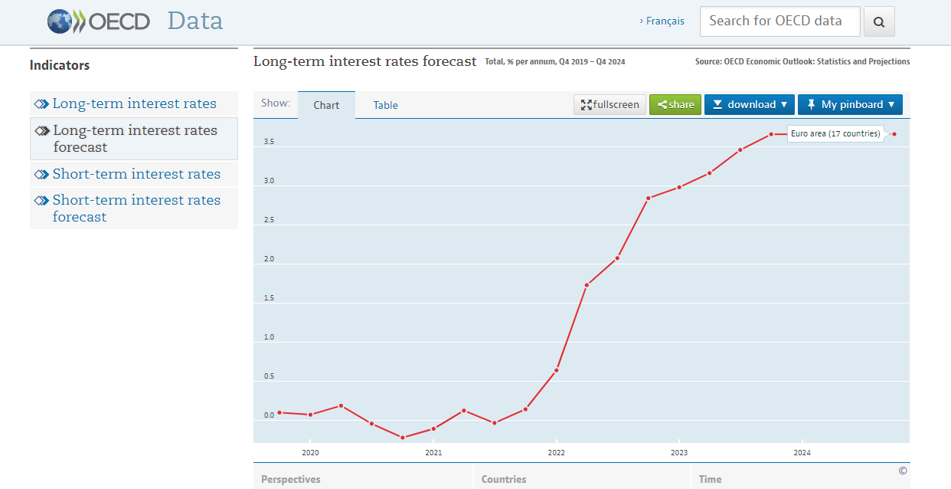Click the green share button

675,105
